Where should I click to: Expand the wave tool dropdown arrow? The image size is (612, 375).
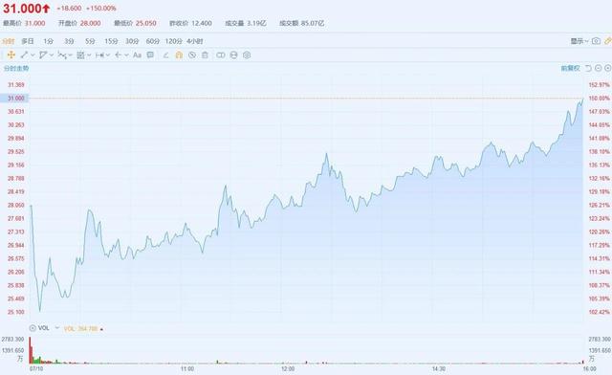click(x=70, y=55)
